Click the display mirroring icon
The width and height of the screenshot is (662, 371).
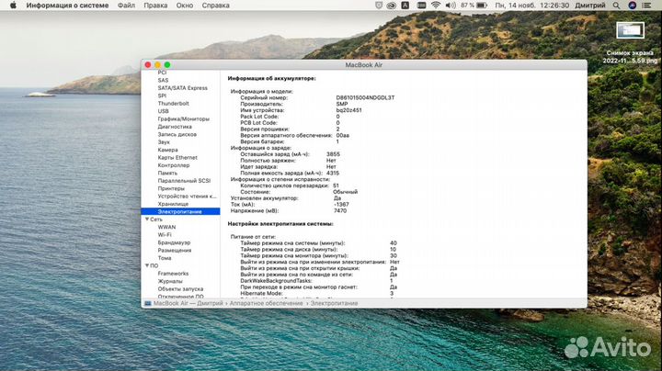pyautogui.click(x=421, y=6)
